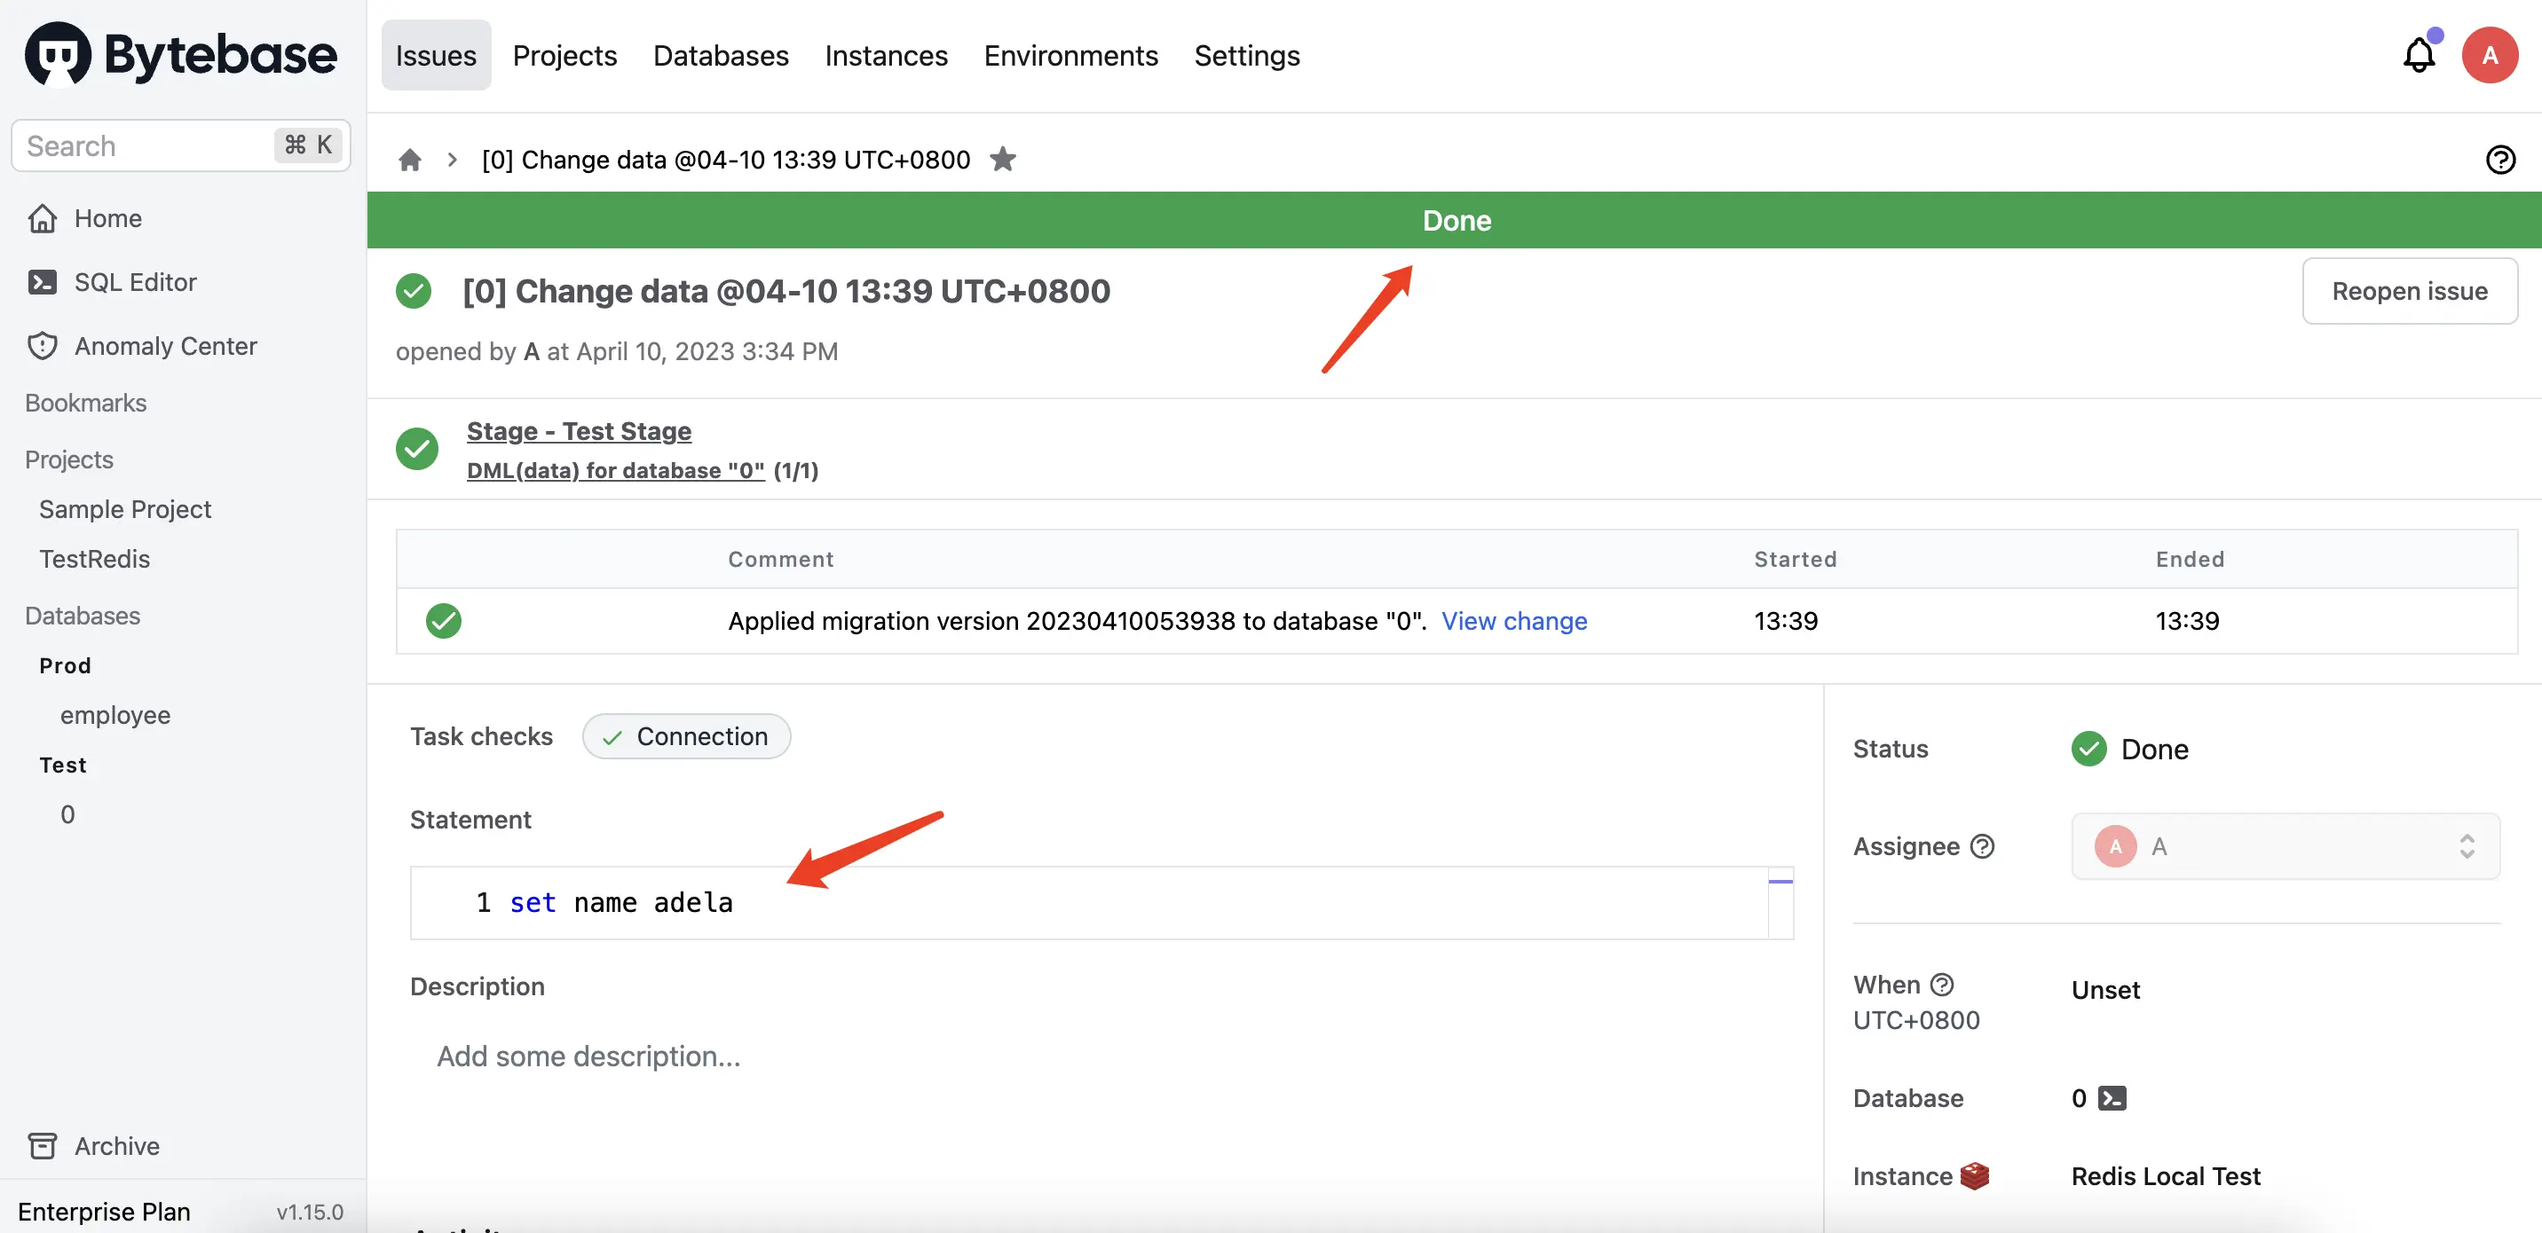
Task: Click the Reopen issue button
Action: coord(2409,291)
